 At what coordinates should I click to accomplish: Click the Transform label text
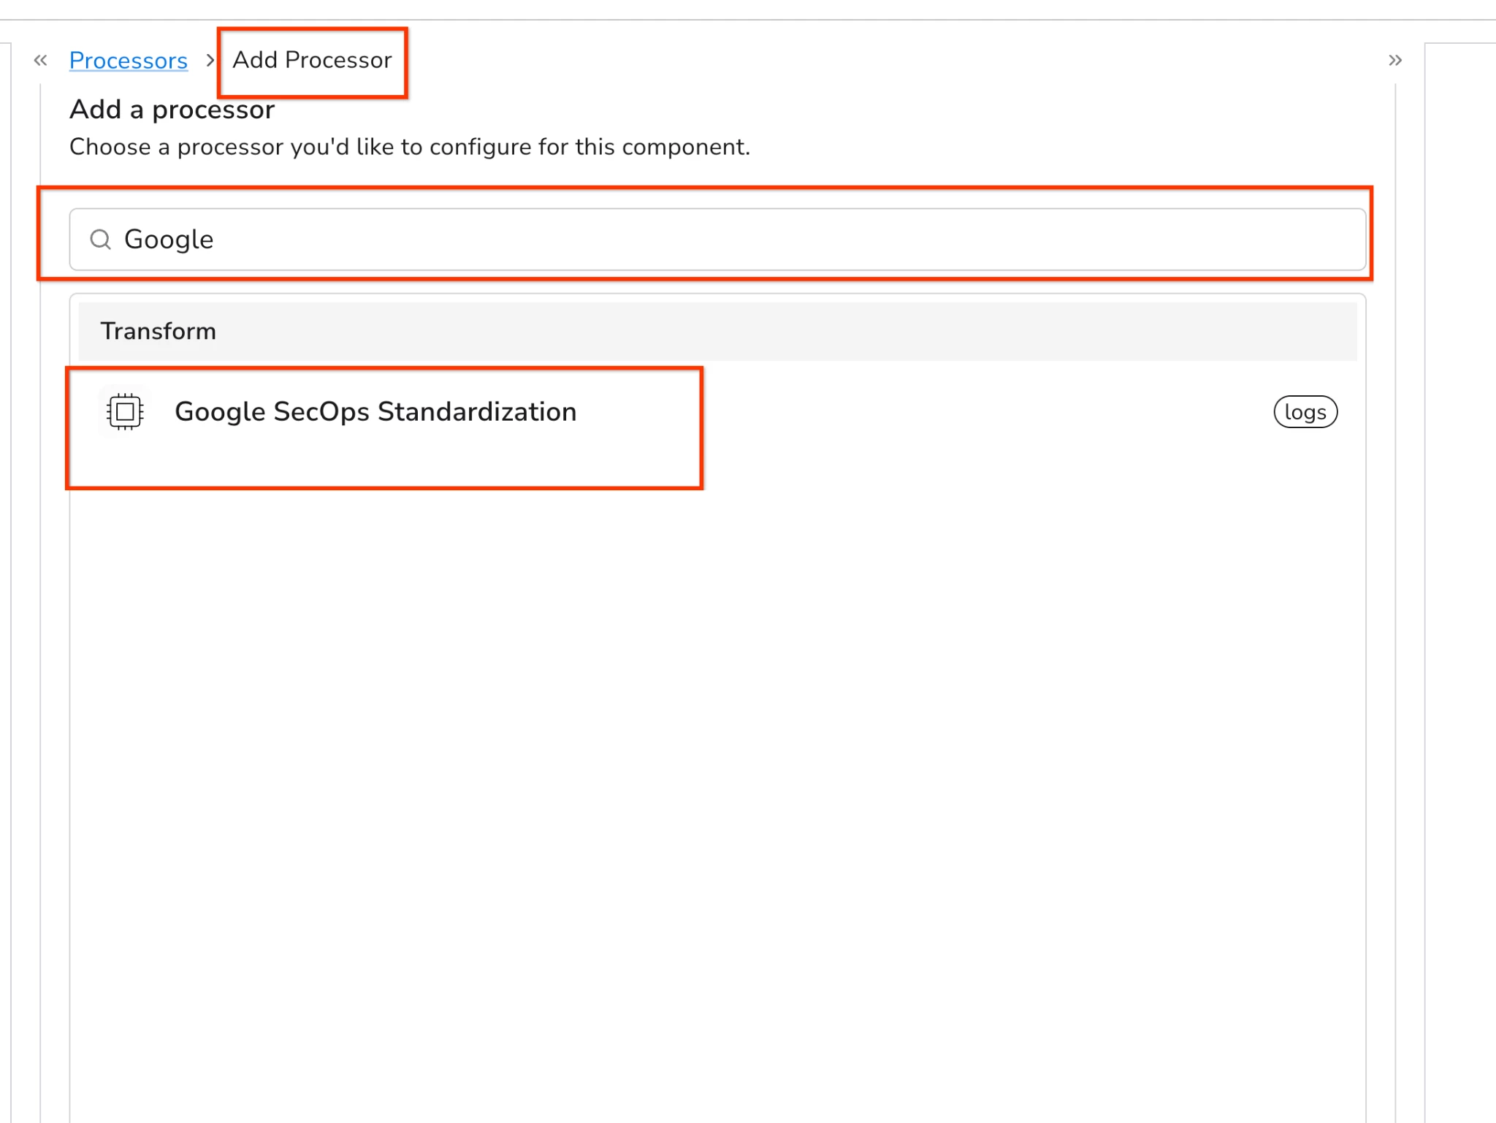point(159,332)
